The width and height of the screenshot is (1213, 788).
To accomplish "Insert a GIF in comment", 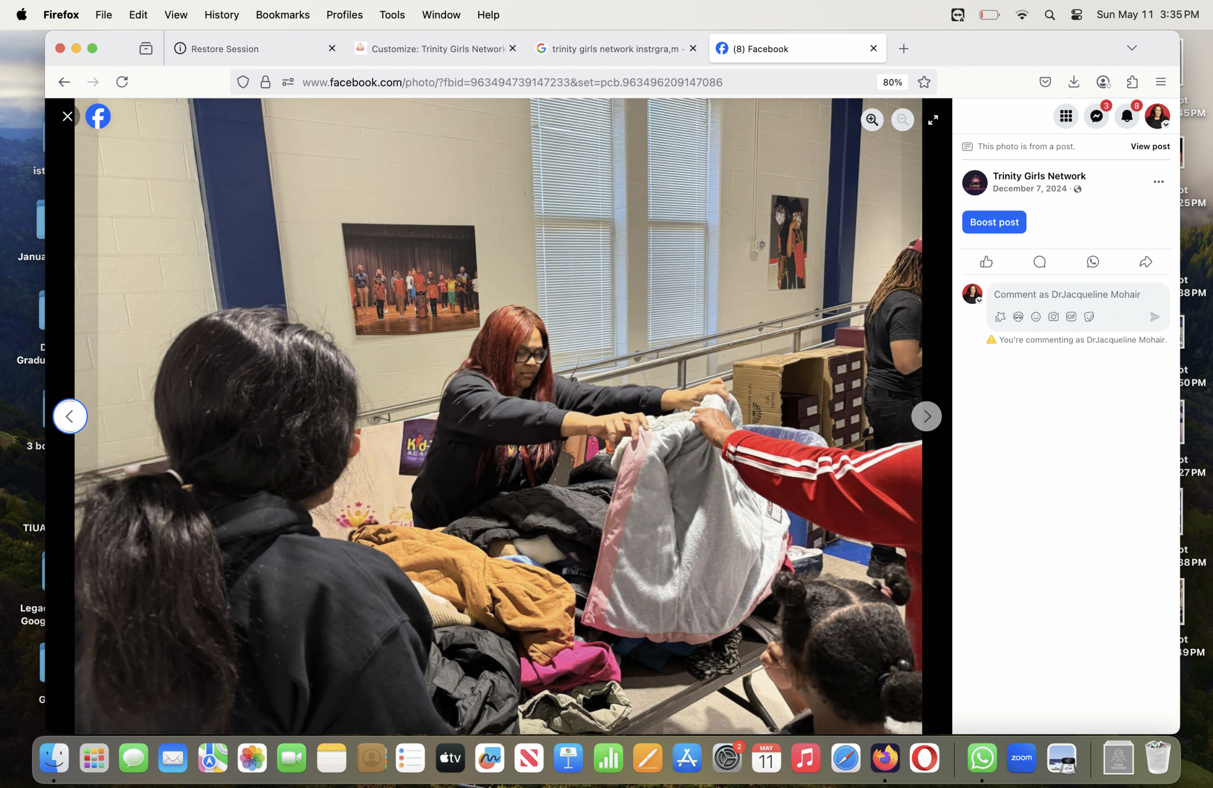I will point(1071,317).
